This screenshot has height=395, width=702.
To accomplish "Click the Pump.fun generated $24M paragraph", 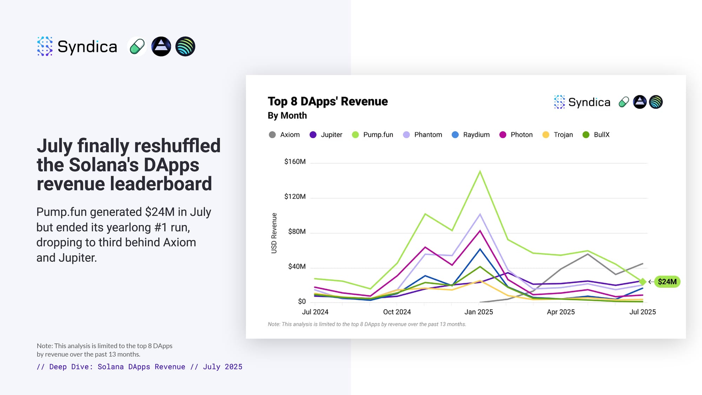I will pos(124,235).
